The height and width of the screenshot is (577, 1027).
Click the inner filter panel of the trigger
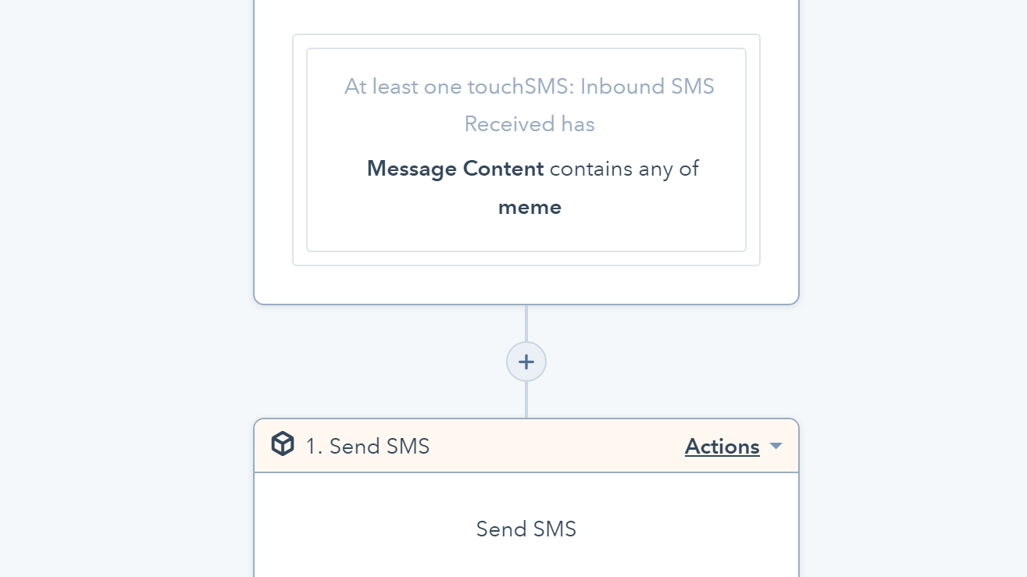click(526, 149)
